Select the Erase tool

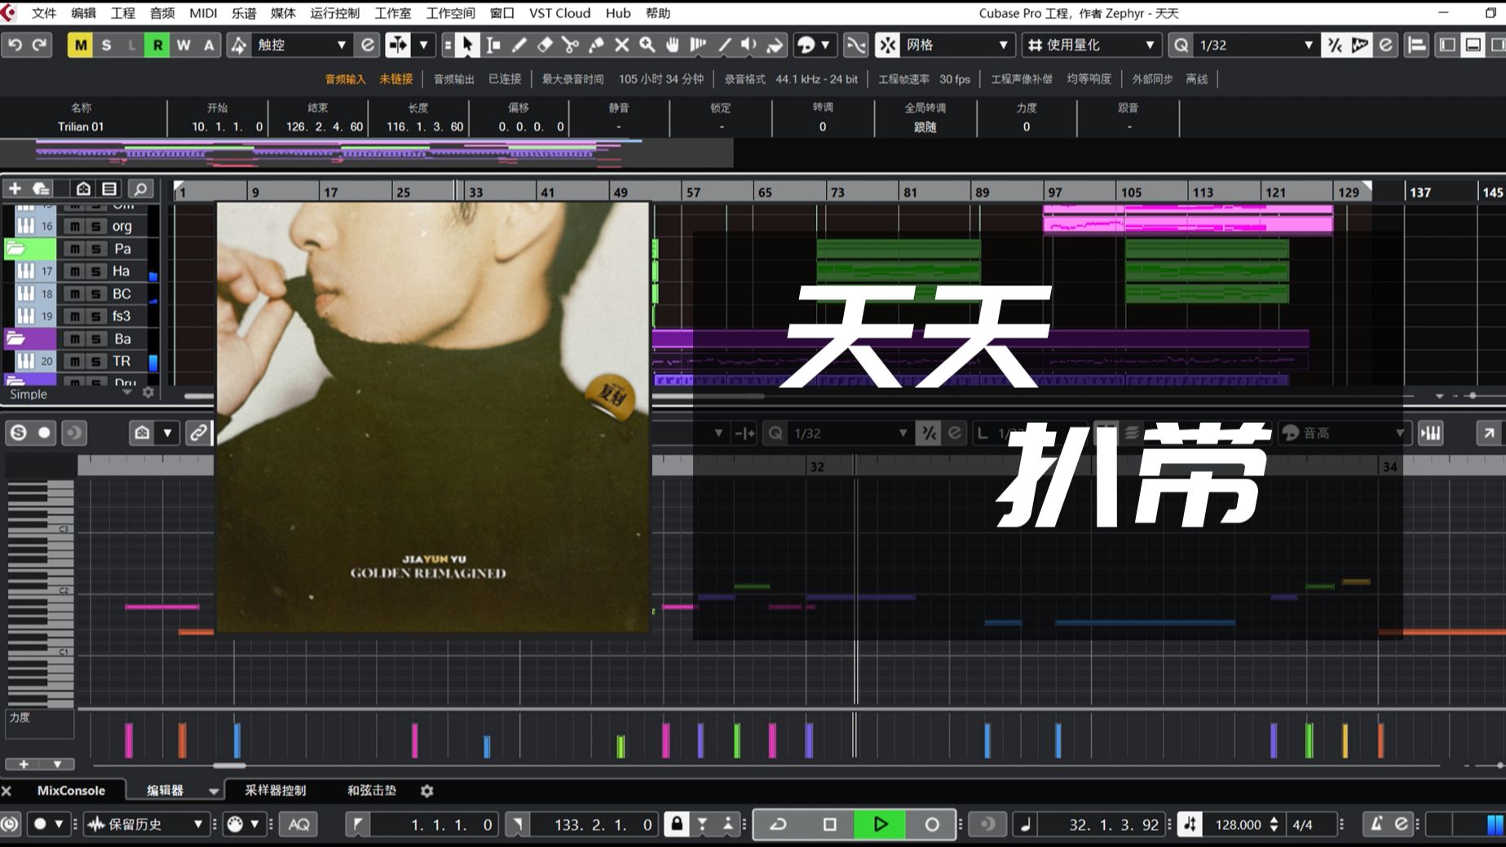545,45
